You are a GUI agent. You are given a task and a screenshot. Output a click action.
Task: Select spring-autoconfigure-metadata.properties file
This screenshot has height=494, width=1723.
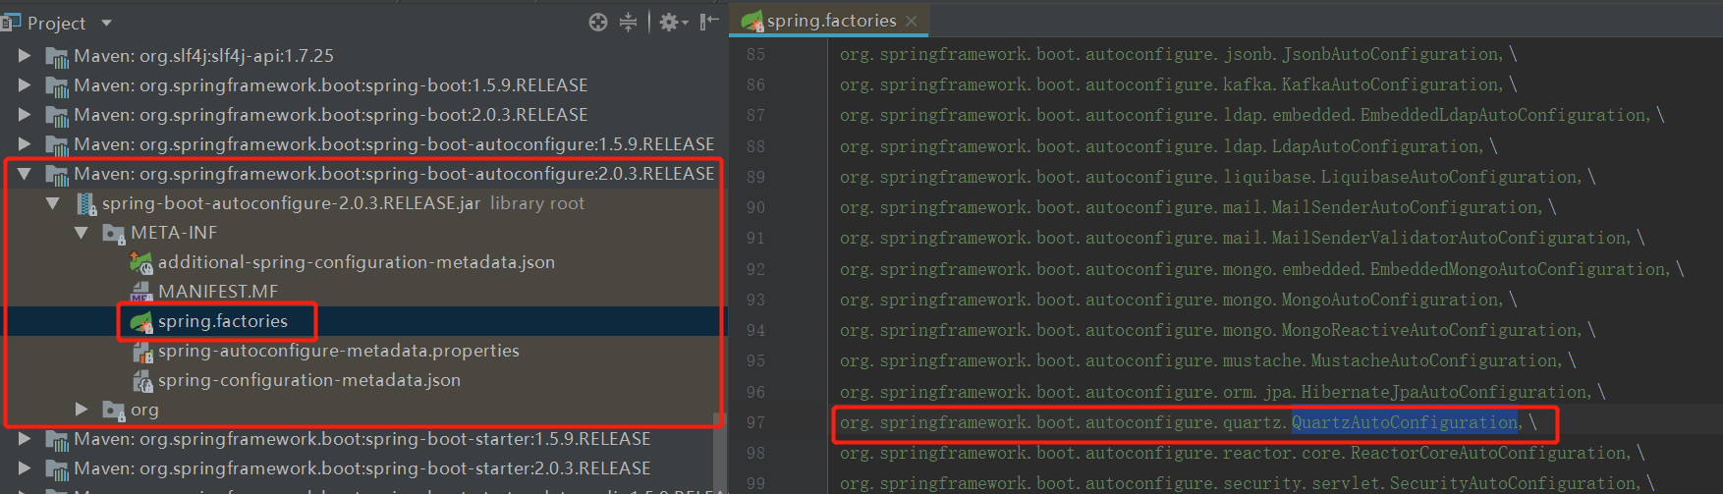point(339,351)
